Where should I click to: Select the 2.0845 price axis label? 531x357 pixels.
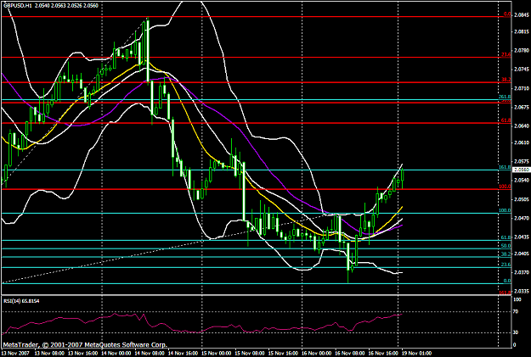[522, 15]
